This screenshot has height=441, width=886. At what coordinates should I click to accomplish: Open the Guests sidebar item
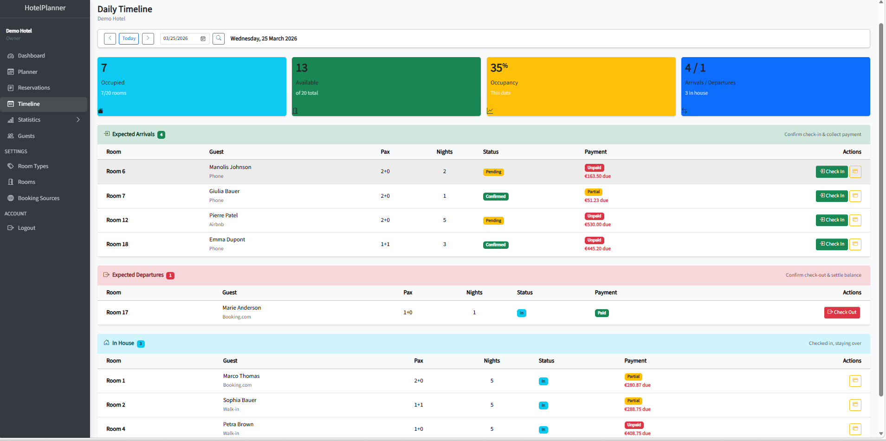pyautogui.click(x=44, y=136)
